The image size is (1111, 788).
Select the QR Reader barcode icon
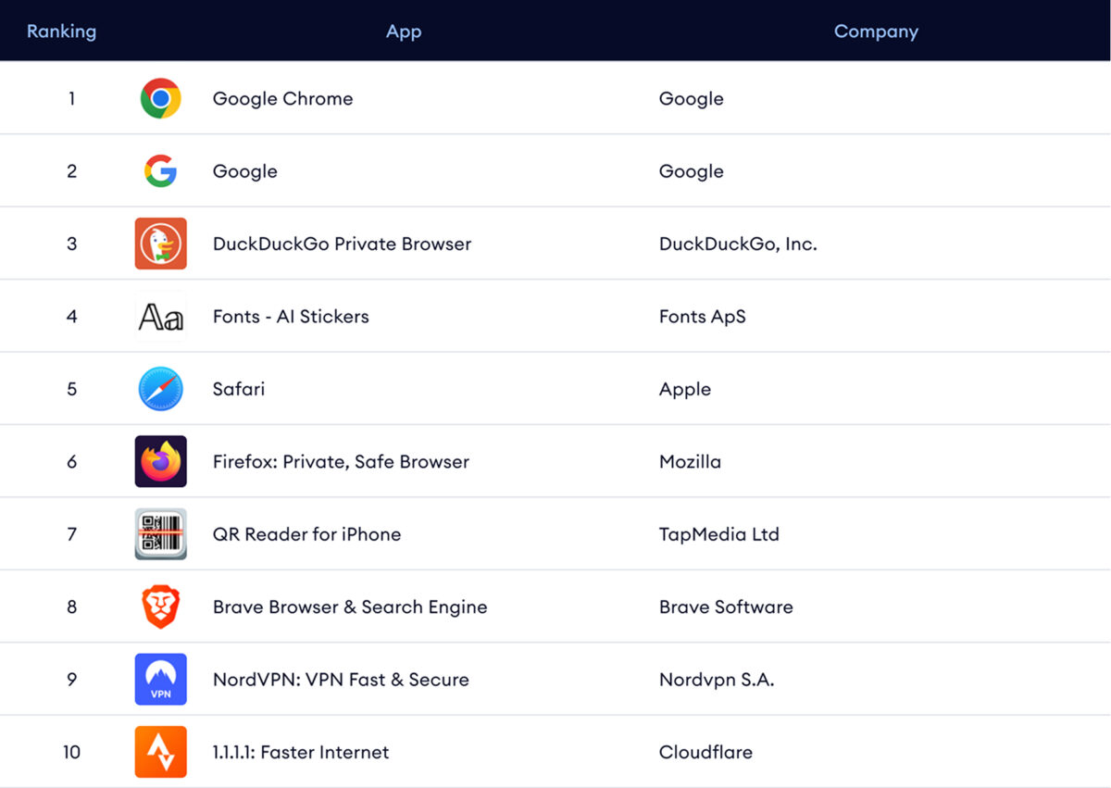(x=160, y=534)
